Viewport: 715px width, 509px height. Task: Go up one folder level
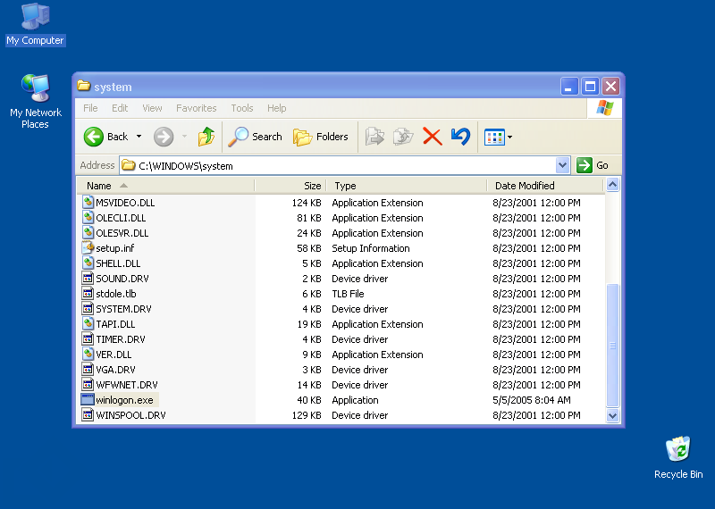click(206, 137)
